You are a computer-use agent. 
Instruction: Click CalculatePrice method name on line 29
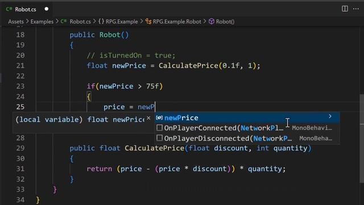154,148
